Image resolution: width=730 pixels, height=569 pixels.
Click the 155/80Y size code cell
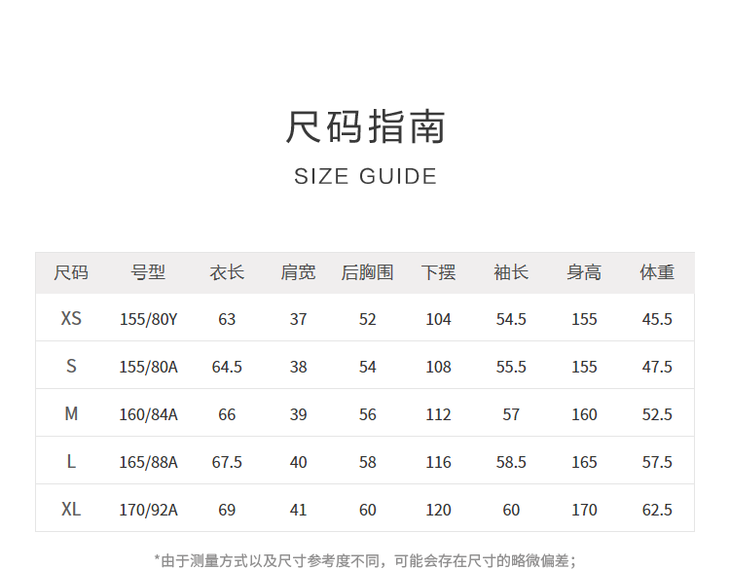(x=149, y=319)
